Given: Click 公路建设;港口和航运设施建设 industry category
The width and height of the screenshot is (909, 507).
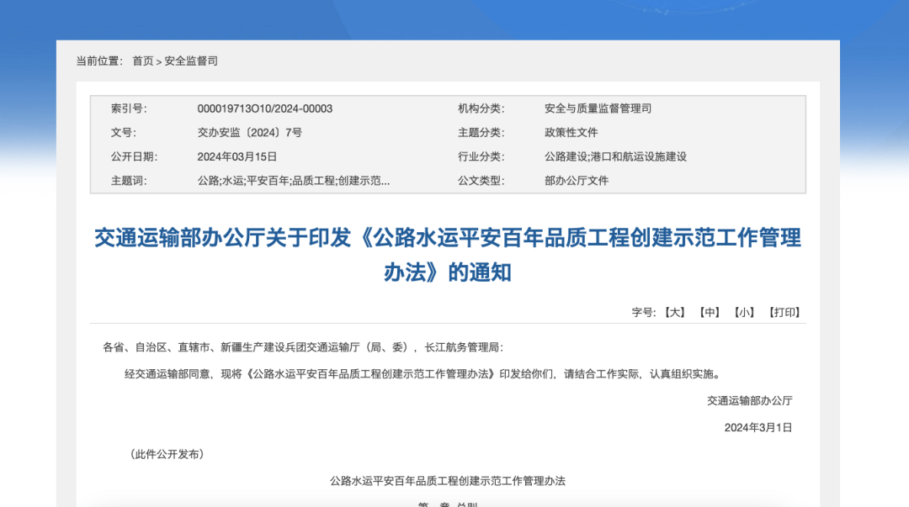Looking at the screenshot, I should coord(615,156).
